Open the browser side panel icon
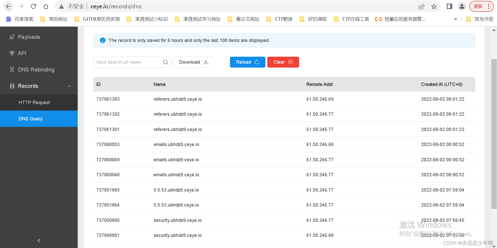The height and width of the screenshot is (248, 497). [449, 6]
